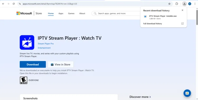Reload the page with the refresh icon
Screen dimensions: 198x100
pos(14,4)
